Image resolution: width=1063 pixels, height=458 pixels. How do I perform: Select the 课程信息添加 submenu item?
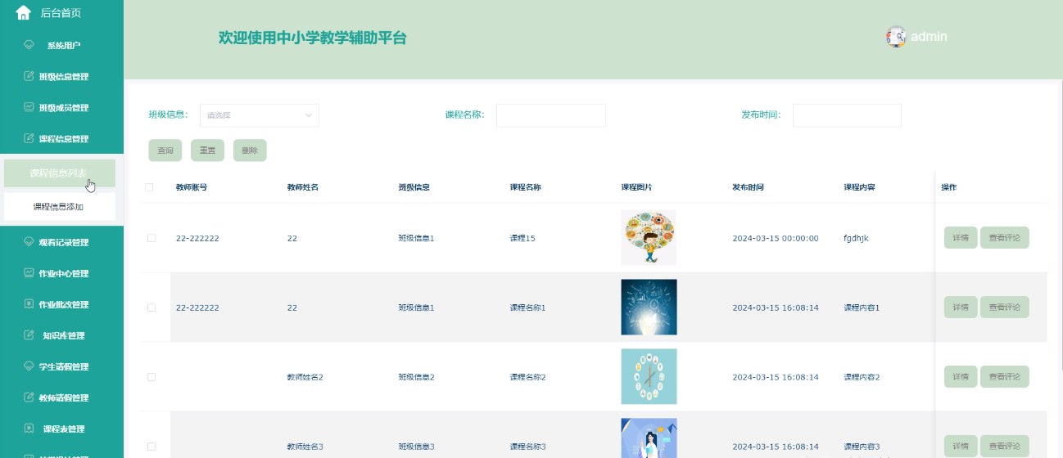[60, 207]
